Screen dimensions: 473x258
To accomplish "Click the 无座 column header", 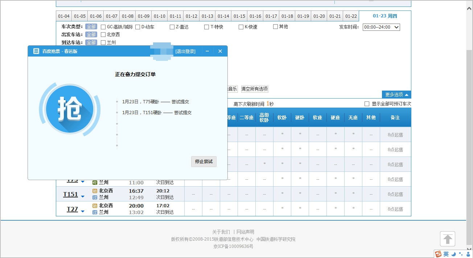I will pos(353,117).
